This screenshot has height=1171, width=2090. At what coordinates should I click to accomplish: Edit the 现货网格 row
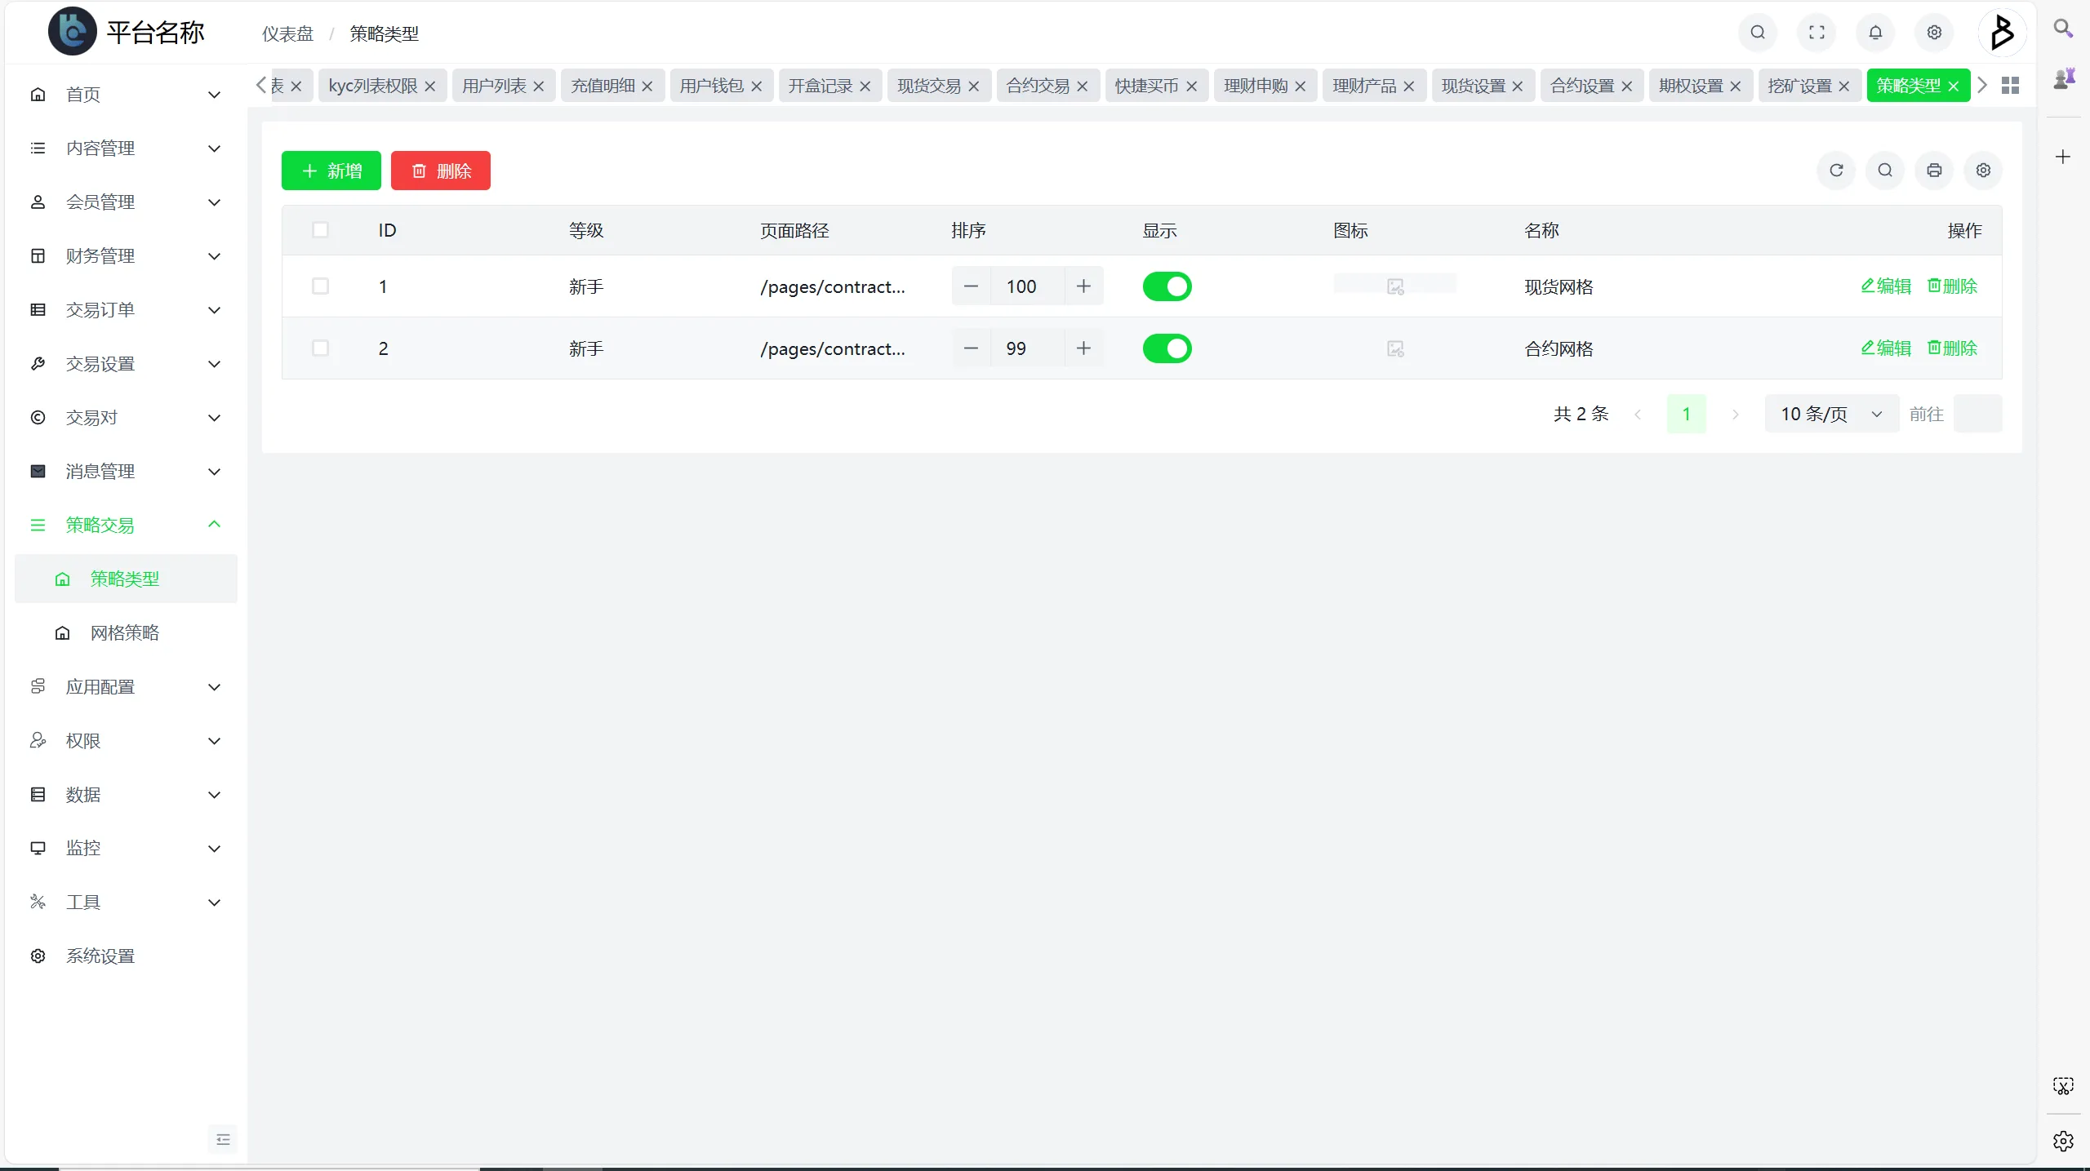click(1886, 286)
